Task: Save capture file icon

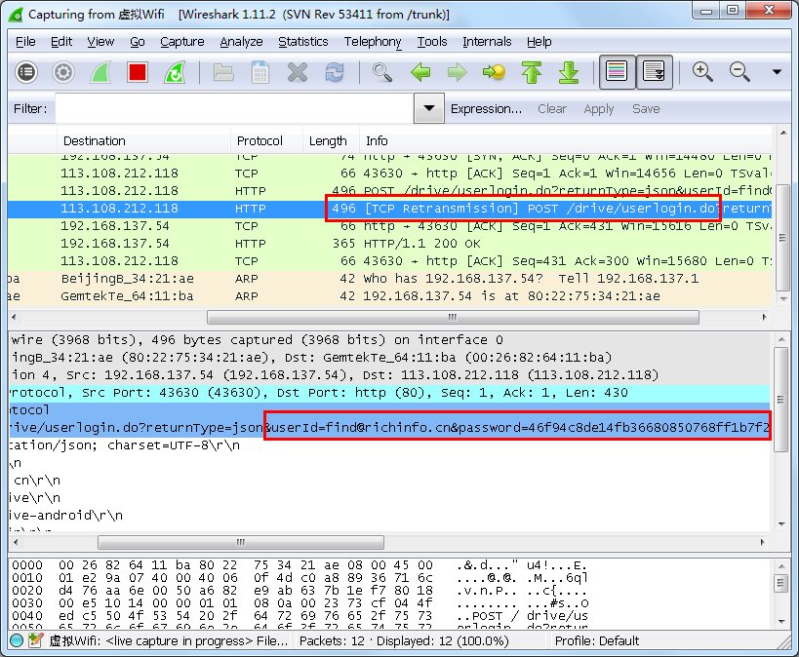Action: (260, 72)
